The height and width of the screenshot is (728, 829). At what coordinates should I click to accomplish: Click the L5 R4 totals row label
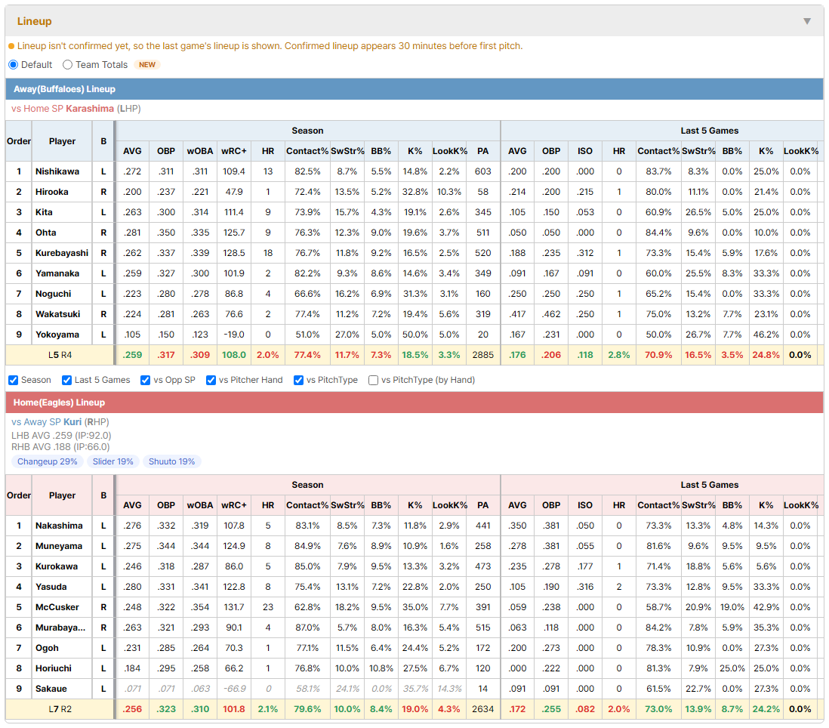pos(60,355)
